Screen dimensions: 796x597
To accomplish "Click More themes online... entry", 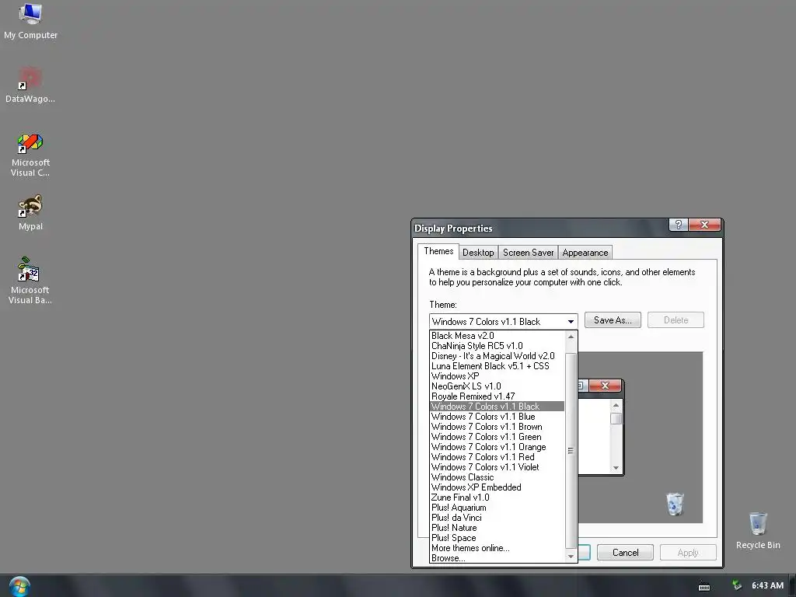I will tap(497, 548).
